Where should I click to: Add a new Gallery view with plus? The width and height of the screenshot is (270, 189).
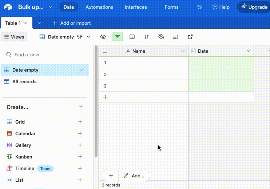[80, 145]
